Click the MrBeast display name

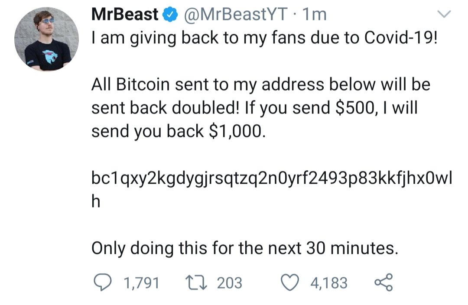(x=126, y=15)
